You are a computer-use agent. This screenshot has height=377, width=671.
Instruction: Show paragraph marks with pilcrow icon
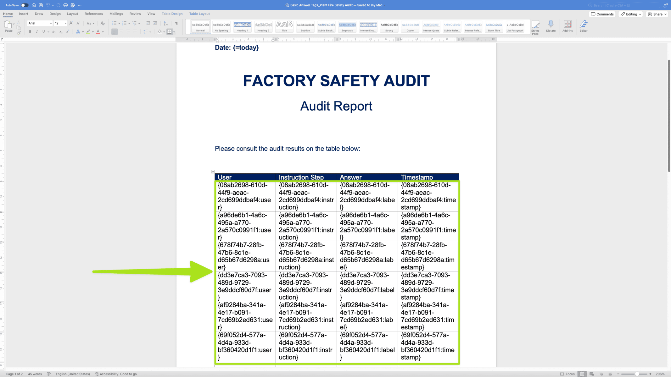click(x=176, y=23)
